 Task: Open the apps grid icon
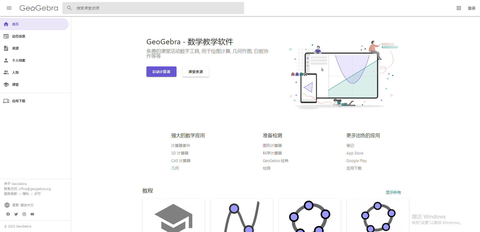pos(459,8)
